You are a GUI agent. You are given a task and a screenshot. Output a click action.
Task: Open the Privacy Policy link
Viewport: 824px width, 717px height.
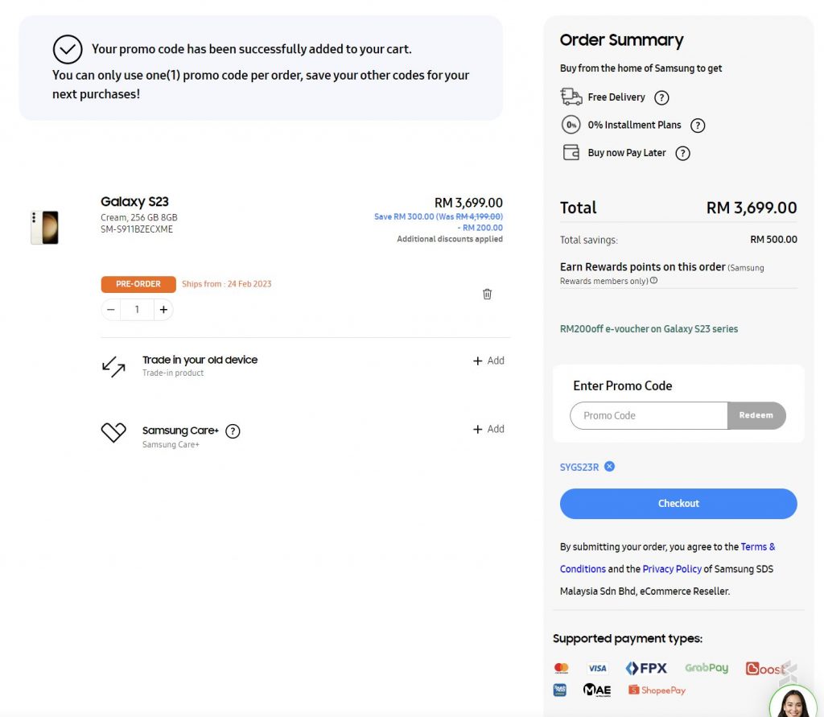tap(672, 569)
